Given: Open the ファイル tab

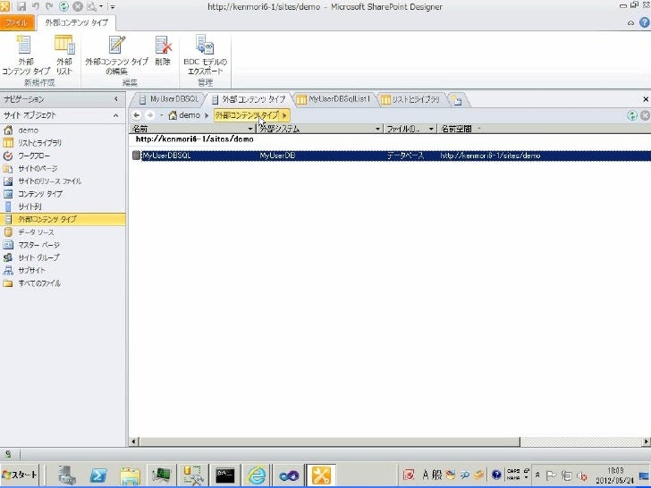Looking at the screenshot, I should (17, 22).
